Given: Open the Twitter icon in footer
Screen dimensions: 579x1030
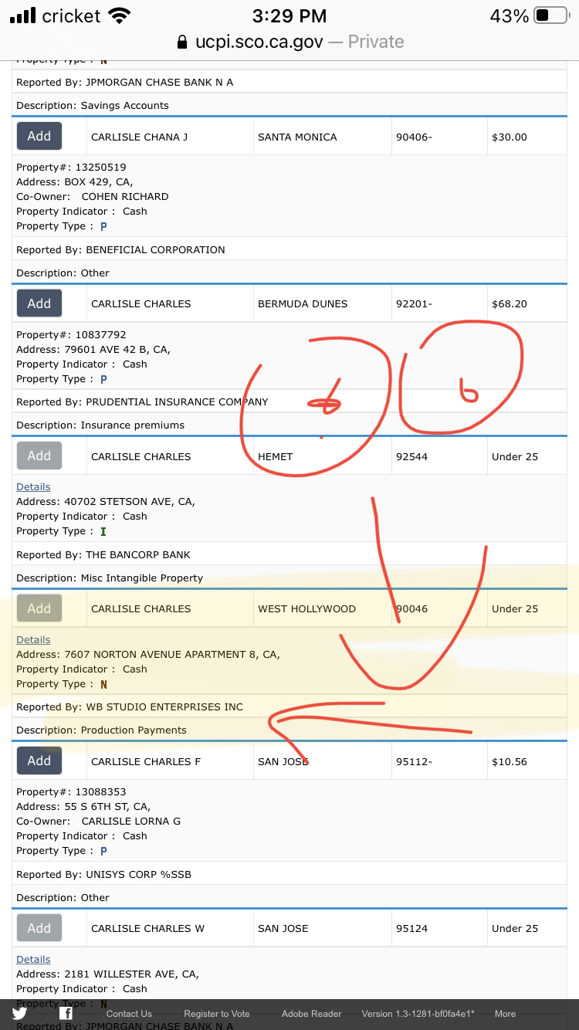Looking at the screenshot, I should 19,1014.
